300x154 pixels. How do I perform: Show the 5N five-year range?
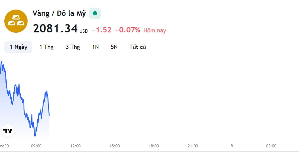point(114,47)
